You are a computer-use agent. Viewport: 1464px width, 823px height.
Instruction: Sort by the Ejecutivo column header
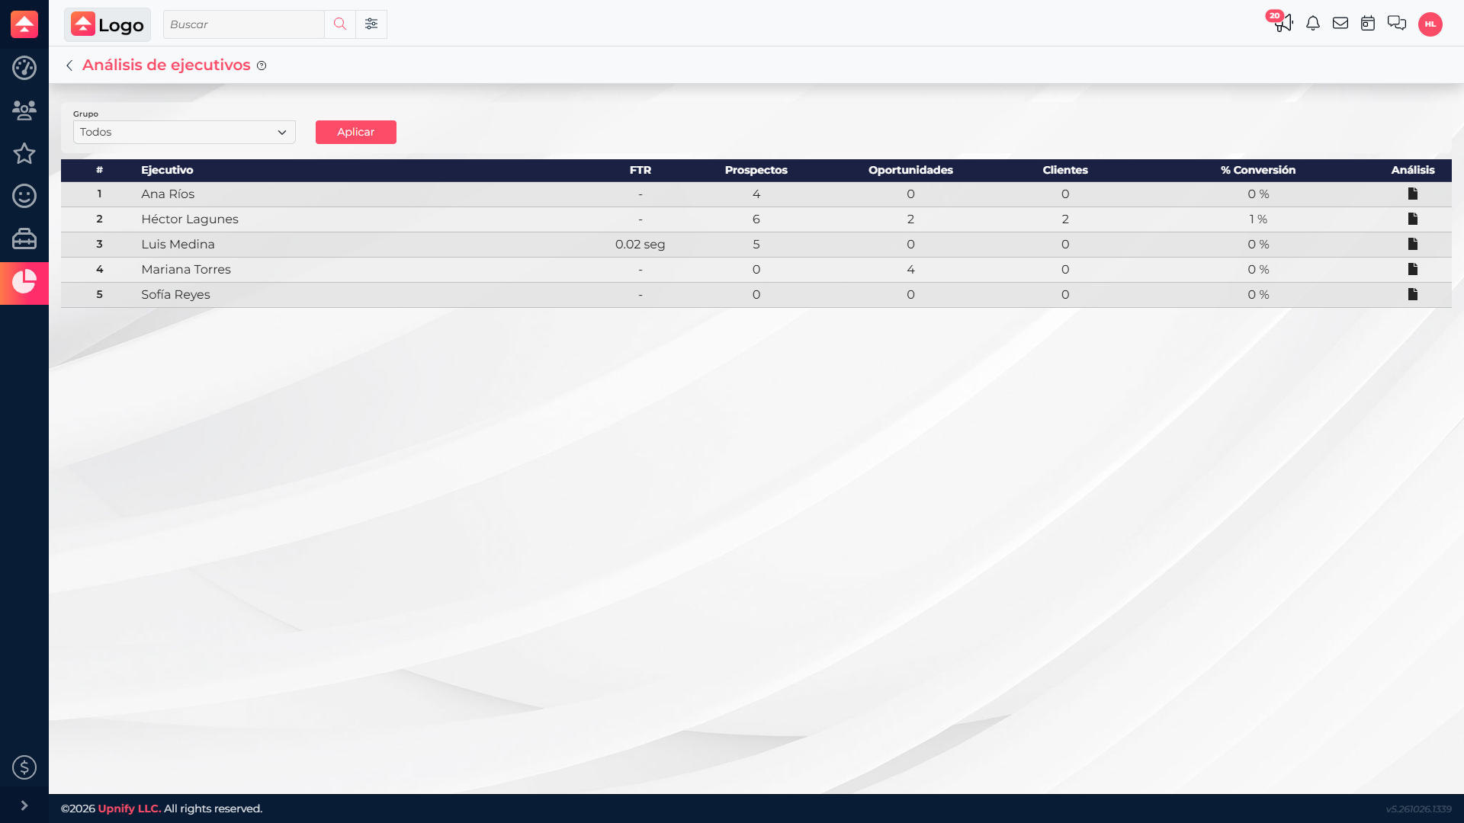coord(167,170)
